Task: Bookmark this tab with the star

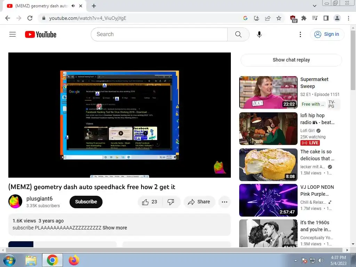Action: (279, 18)
